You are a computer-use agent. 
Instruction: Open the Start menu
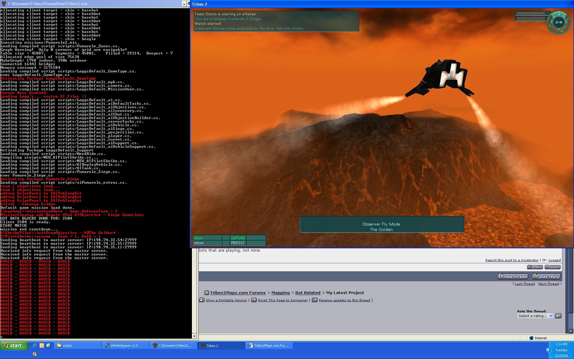[x=14, y=346]
